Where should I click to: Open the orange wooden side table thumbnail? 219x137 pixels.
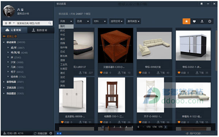coord(115,46)
